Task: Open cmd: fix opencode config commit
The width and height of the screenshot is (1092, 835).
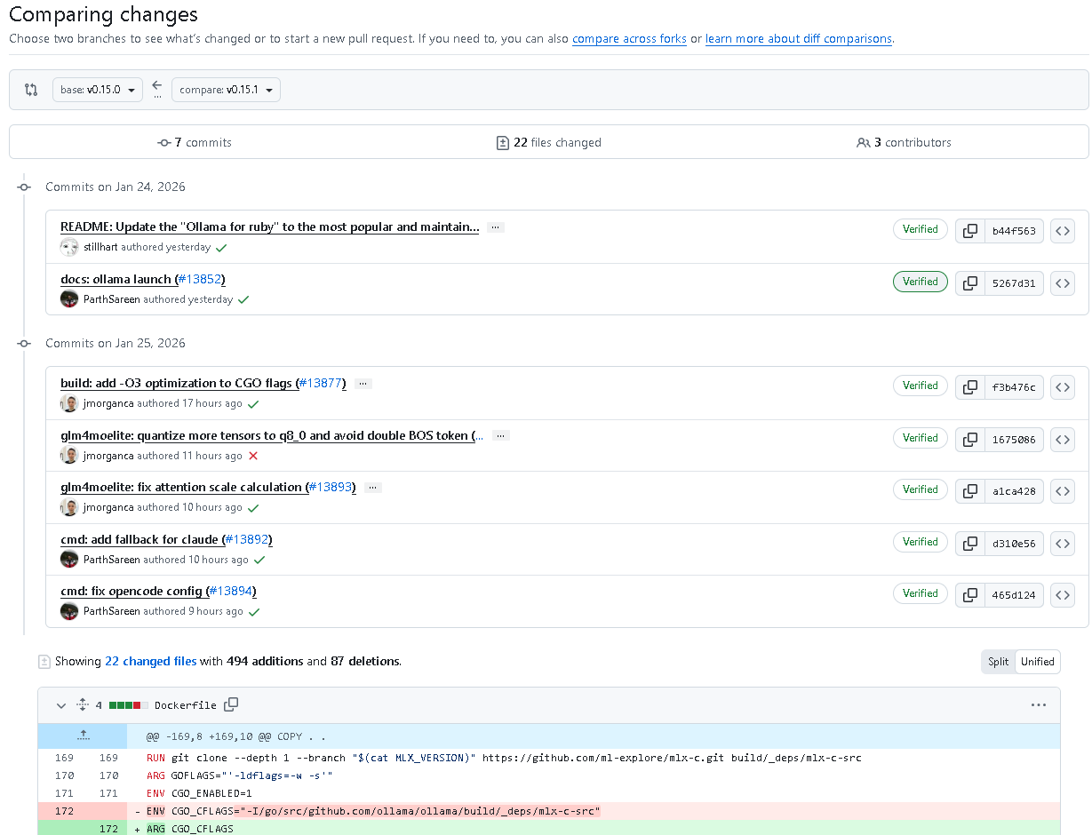Action: pos(133,592)
